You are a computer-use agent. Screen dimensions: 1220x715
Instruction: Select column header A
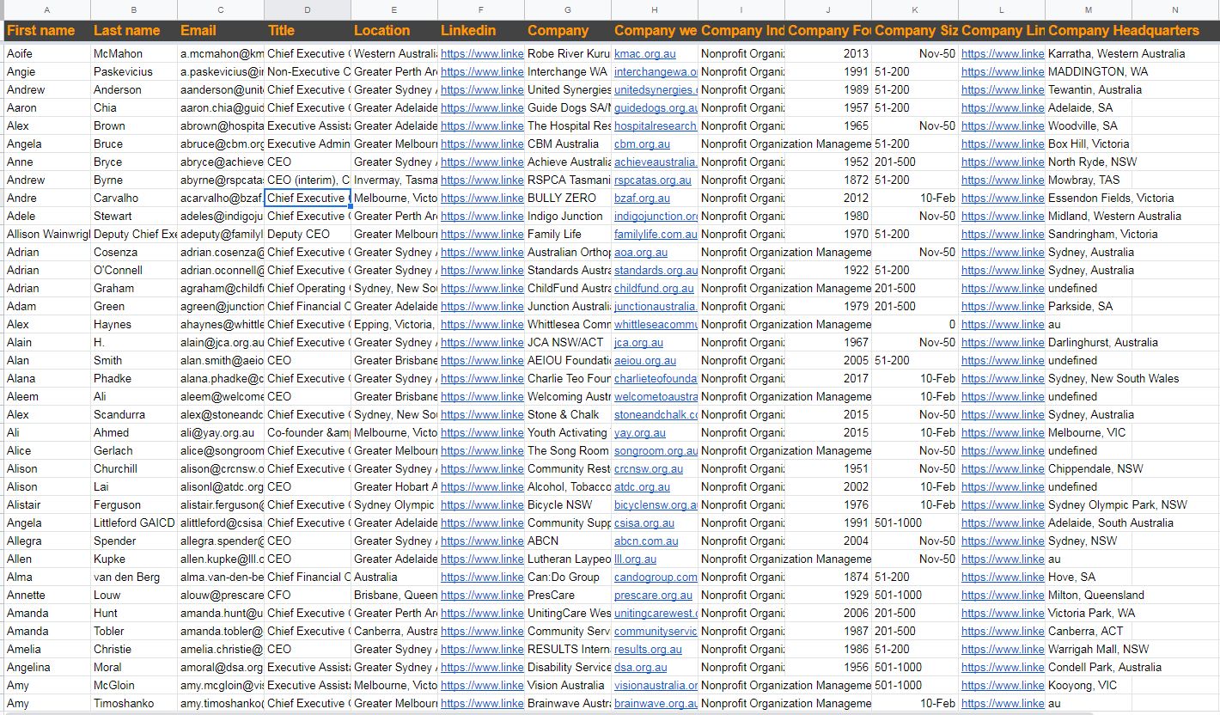tap(46, 9)
